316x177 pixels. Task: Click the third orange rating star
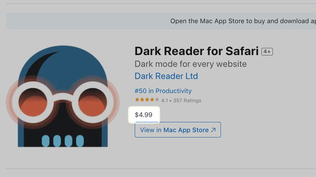(147, 100)
